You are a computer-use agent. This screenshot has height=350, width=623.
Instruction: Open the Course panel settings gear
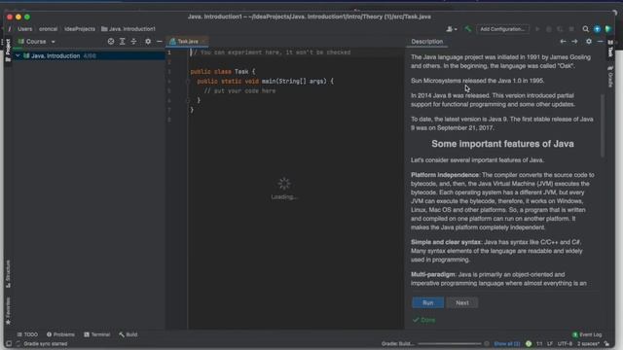(x=148, y=41)
